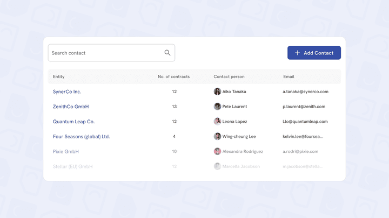Screen dimensions: 389x218
Task: Open Leona Lopez's avatar
Action: tap(217, 122)
